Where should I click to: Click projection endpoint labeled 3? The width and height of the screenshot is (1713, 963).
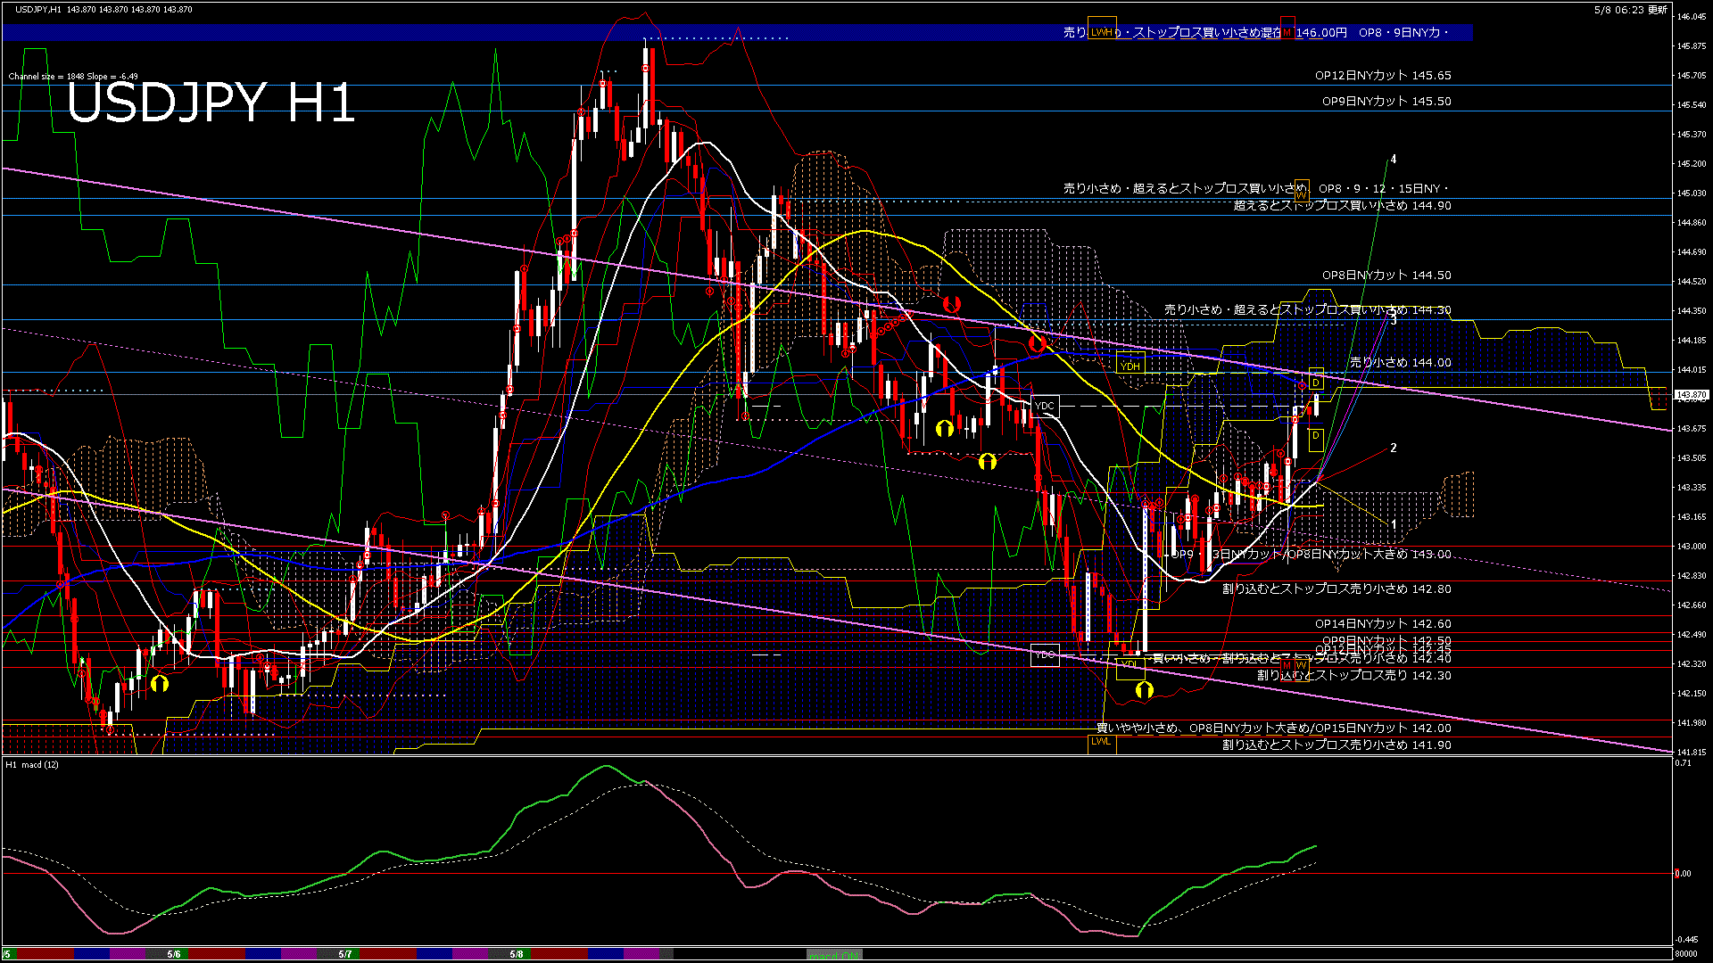click(x=1394, y=320)
